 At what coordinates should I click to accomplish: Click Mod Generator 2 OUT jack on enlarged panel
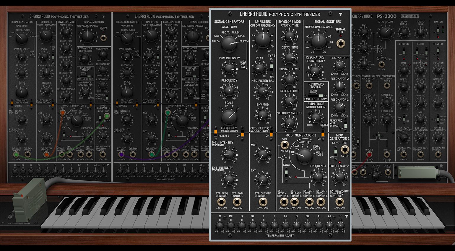[x=344, y=150]
